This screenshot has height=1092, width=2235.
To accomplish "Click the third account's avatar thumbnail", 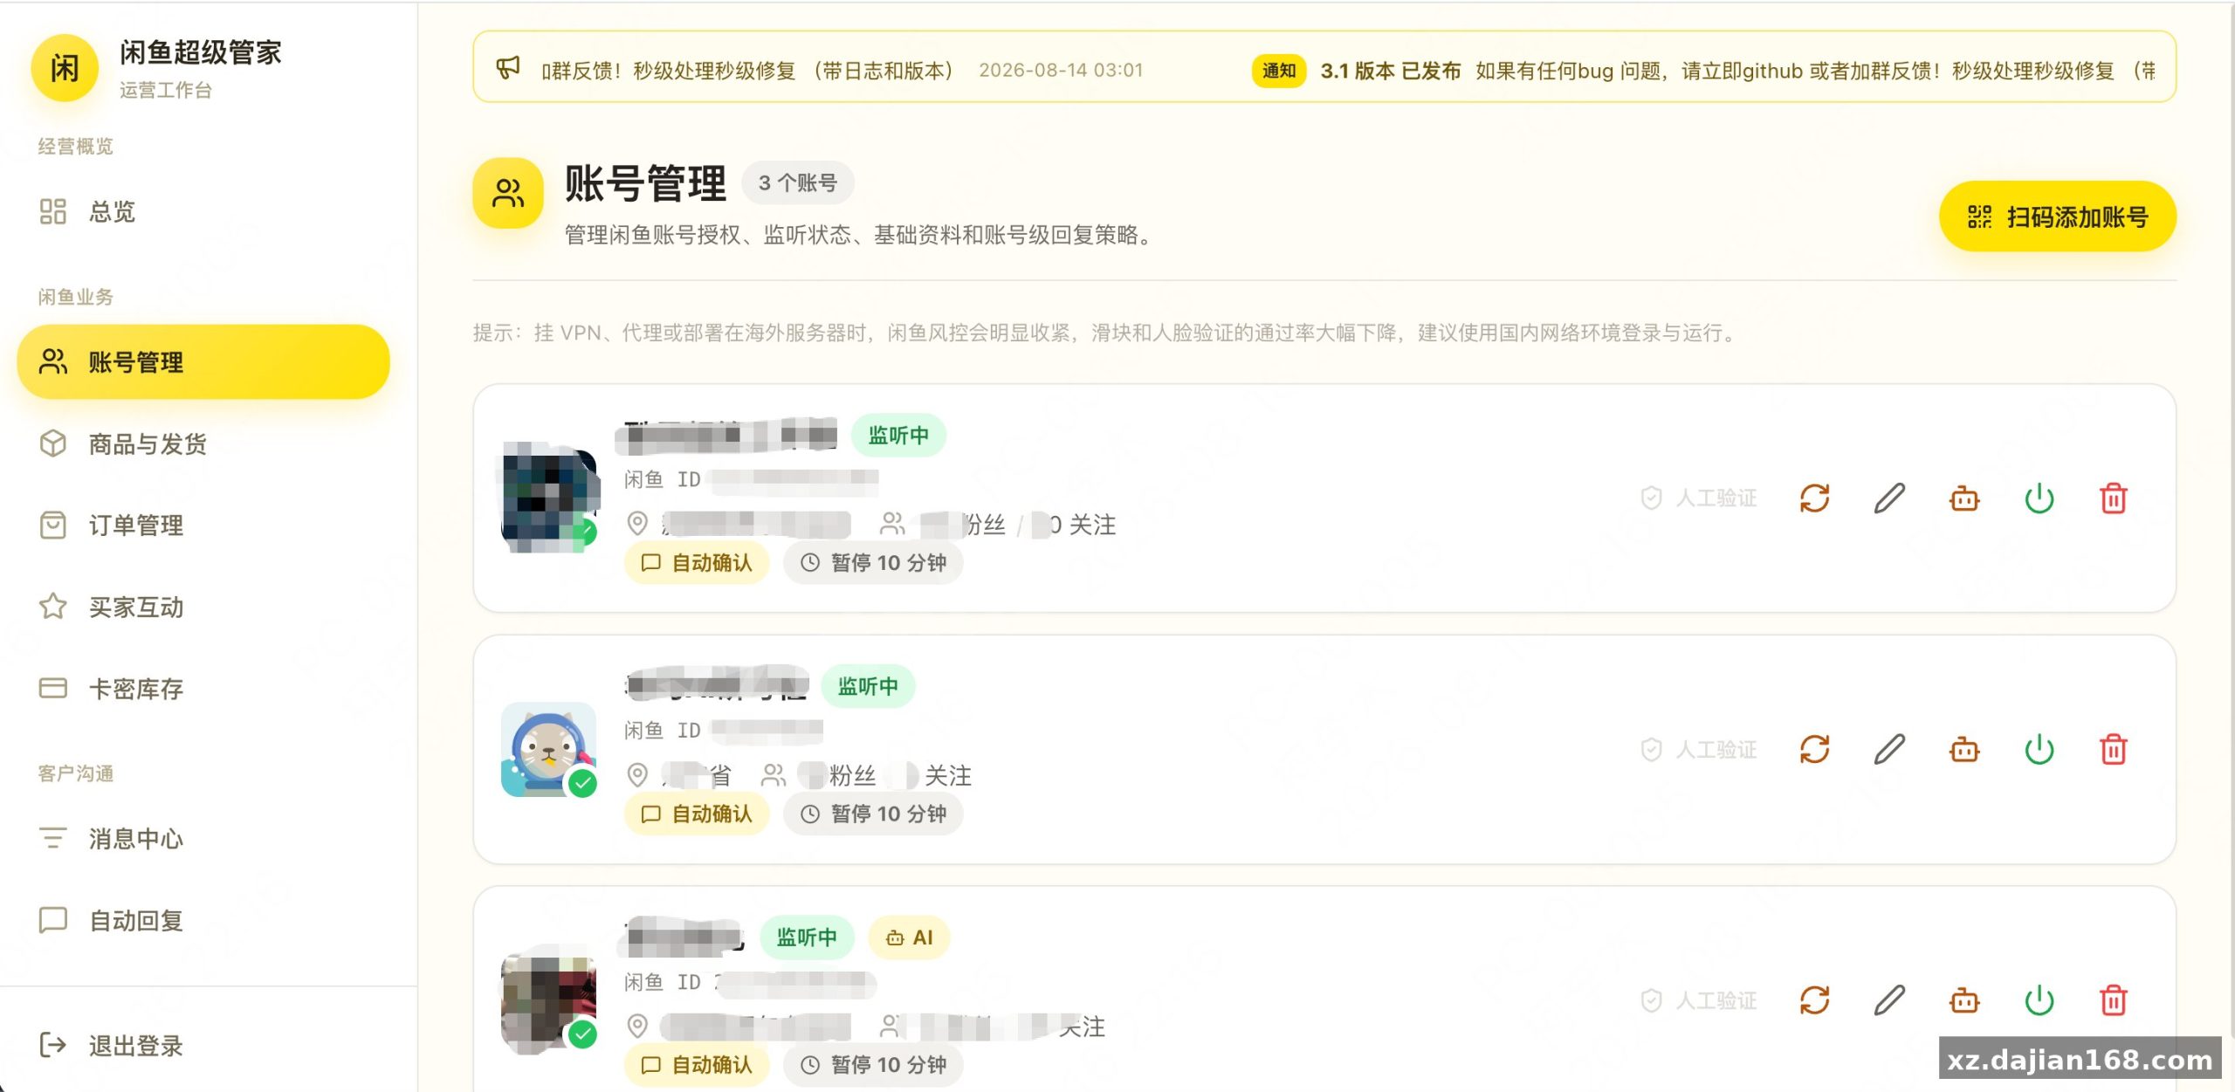I will coord(548,999).
